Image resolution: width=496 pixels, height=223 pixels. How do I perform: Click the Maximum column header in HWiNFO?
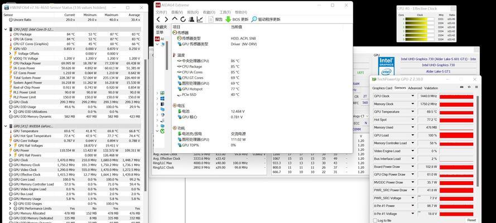(112, 15)
